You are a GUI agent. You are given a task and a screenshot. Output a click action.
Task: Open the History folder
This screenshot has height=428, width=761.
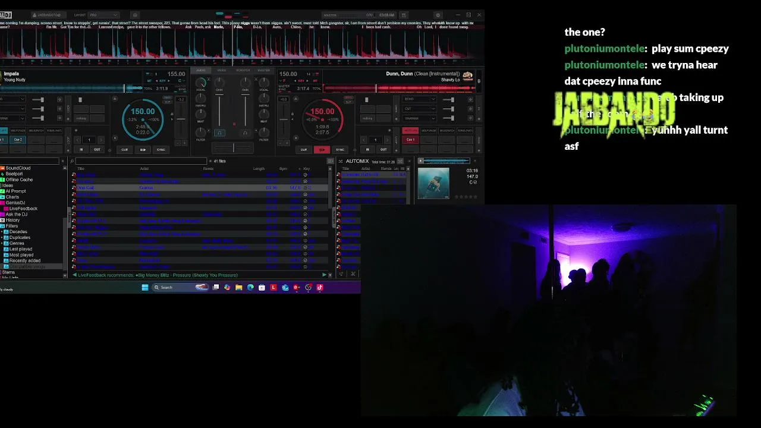coord(12,220)
